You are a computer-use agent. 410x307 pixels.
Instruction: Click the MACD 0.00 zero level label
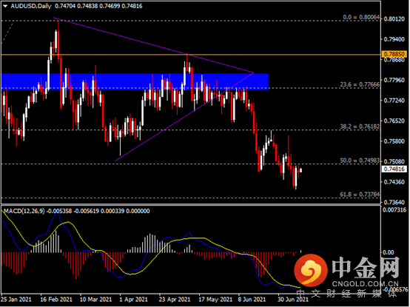pyautogui.click(x=389, y=252)
